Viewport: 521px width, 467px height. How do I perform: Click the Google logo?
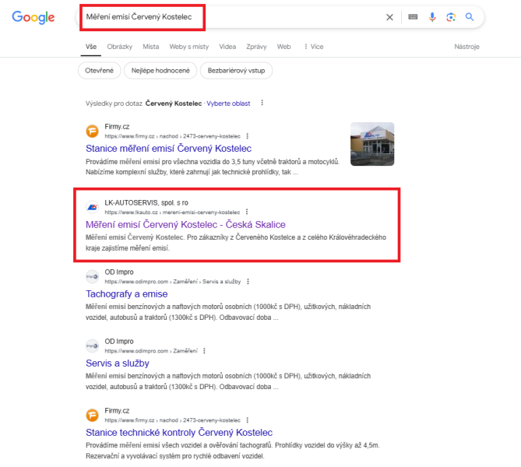click(x=33, y=17)
